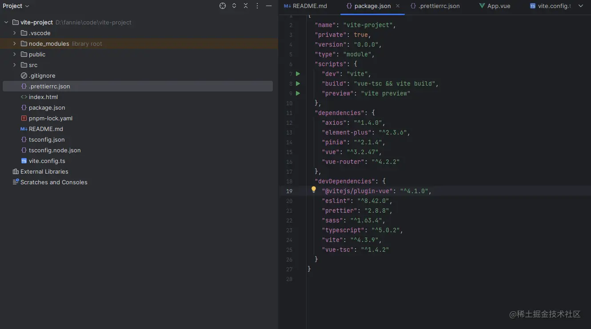Run the build script via gutter arrow
The width and height of the screenshot is (591, 329).
pos(298,83)
